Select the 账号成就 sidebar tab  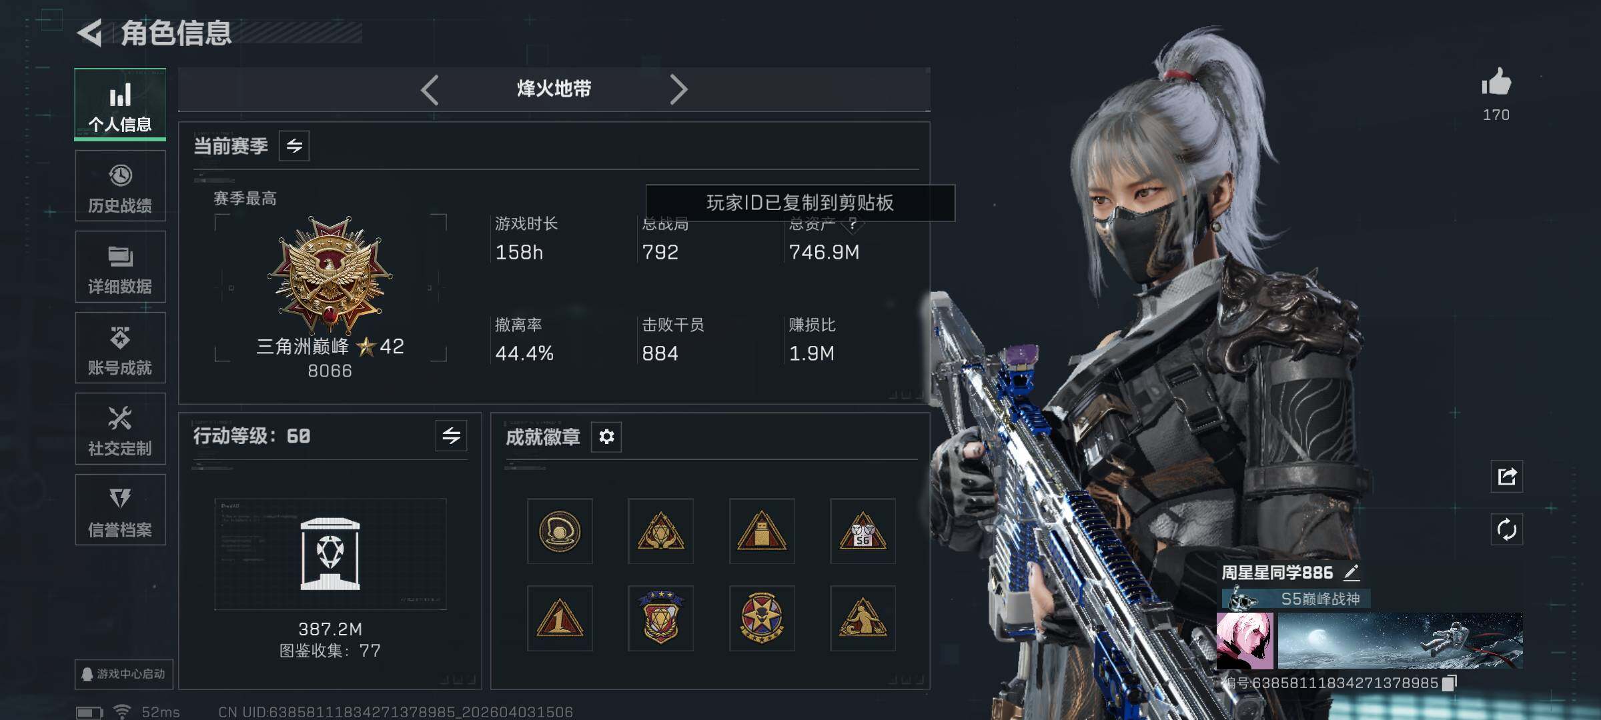[120, 348]
